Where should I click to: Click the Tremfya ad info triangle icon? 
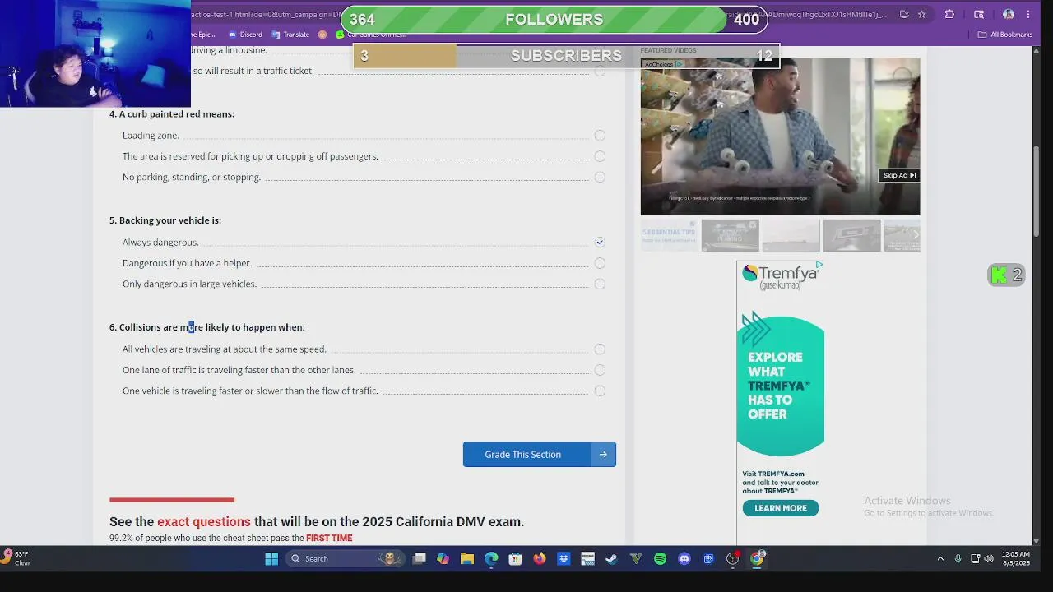click(819, 265)
